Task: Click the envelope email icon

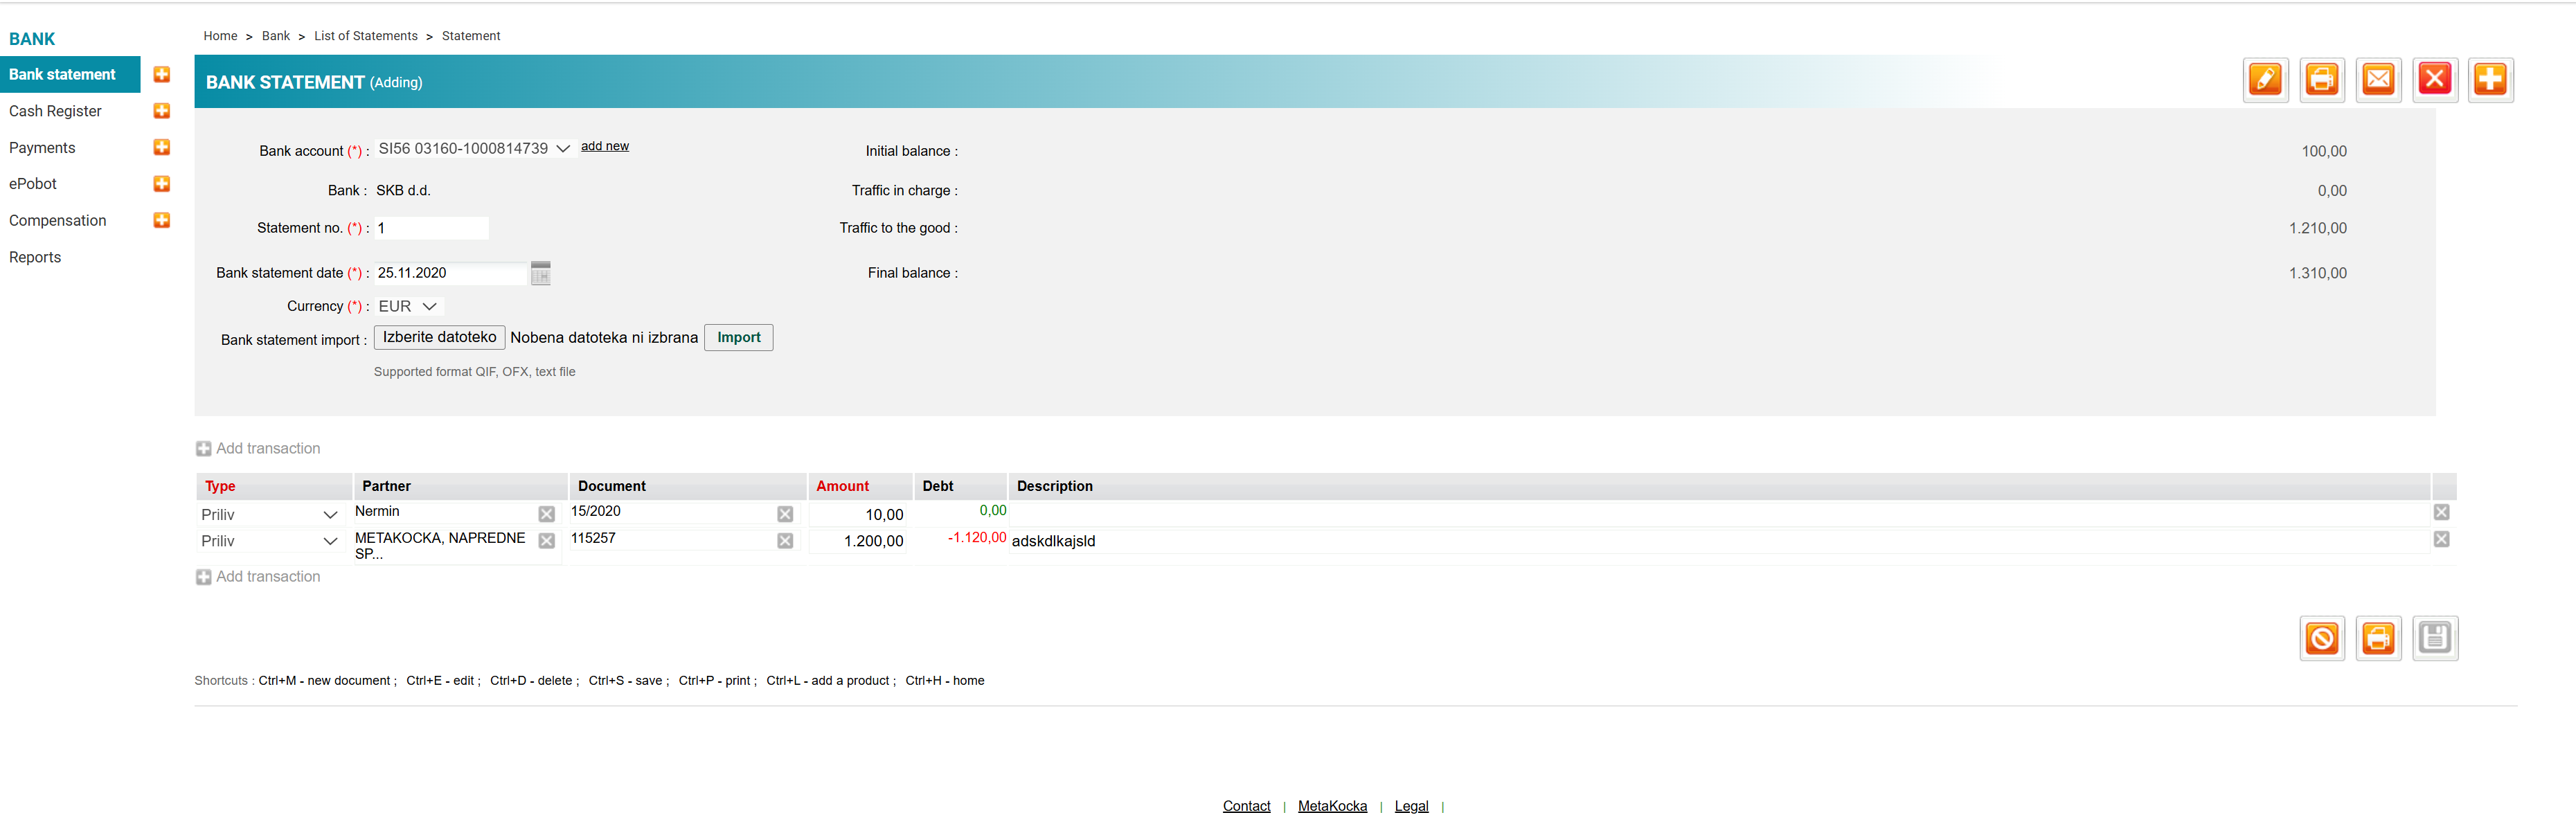Action: 2378,80
